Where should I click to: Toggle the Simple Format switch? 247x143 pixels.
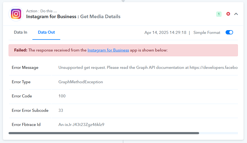click(x=229, y=32)
